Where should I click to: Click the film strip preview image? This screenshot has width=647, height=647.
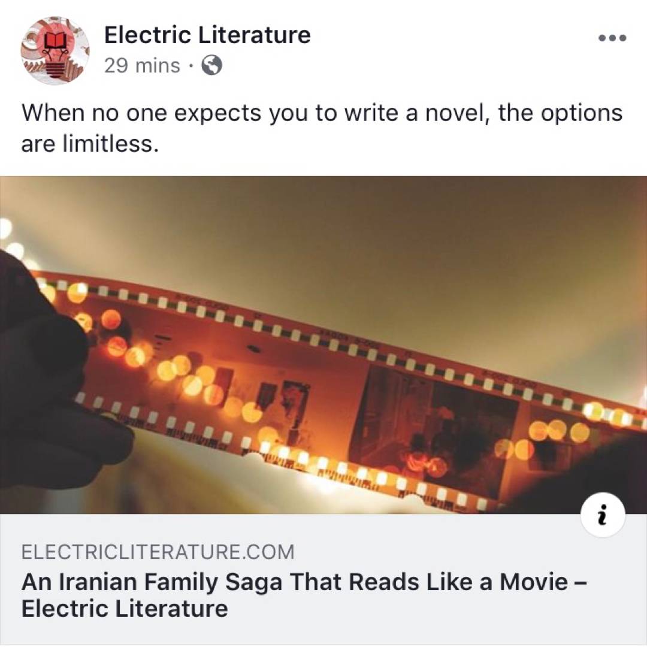click(x=323, y=345)
